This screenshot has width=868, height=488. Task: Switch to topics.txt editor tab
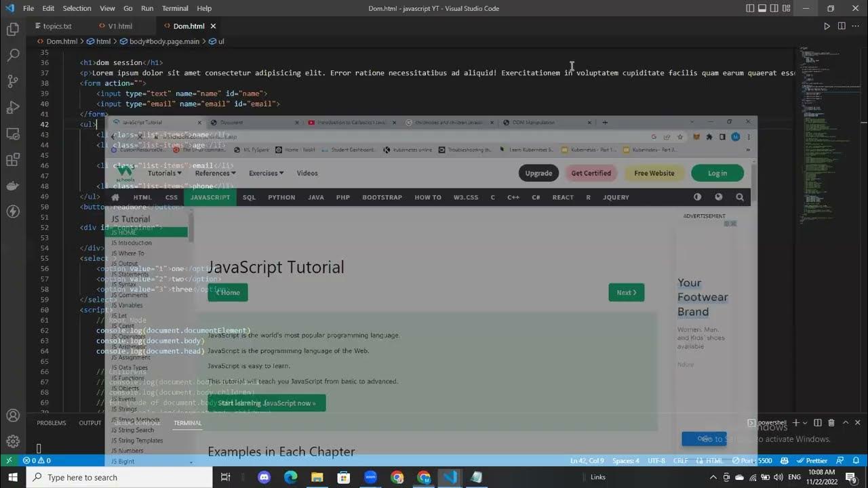[57, 26]
